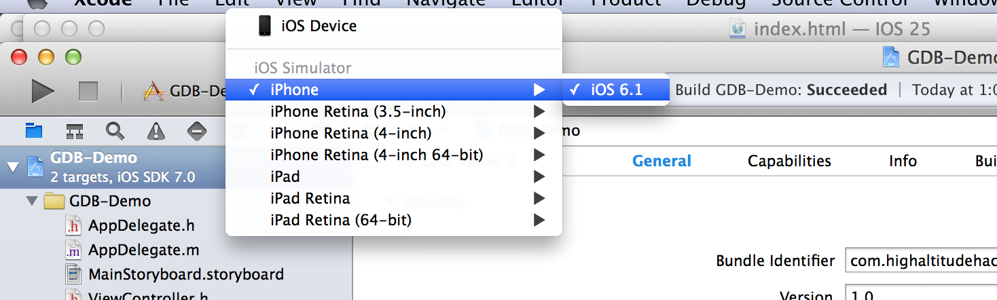
Task: Select iOS Device as the run destination
Action: pyautogui.click(x=319, y=26)
